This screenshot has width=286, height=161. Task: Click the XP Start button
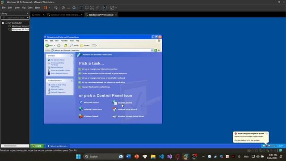[38, 146]
